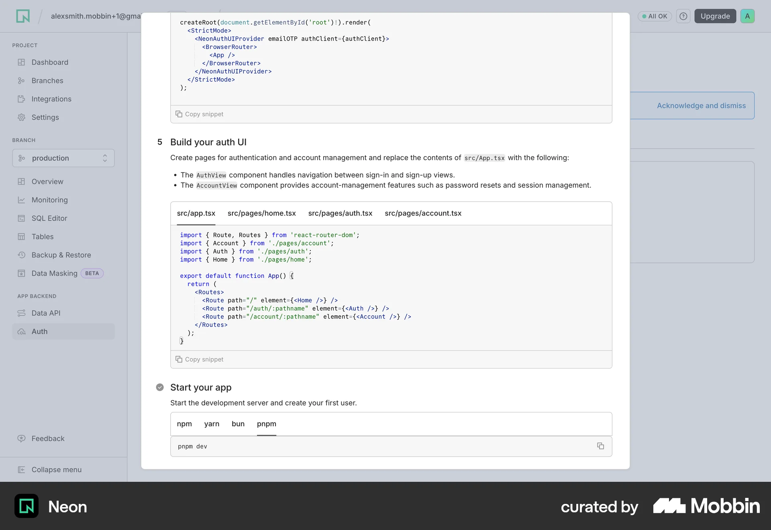Switch to the src/pages/auth.tsx tab
This screenshot has width=771, height=530.
(340, 214)
